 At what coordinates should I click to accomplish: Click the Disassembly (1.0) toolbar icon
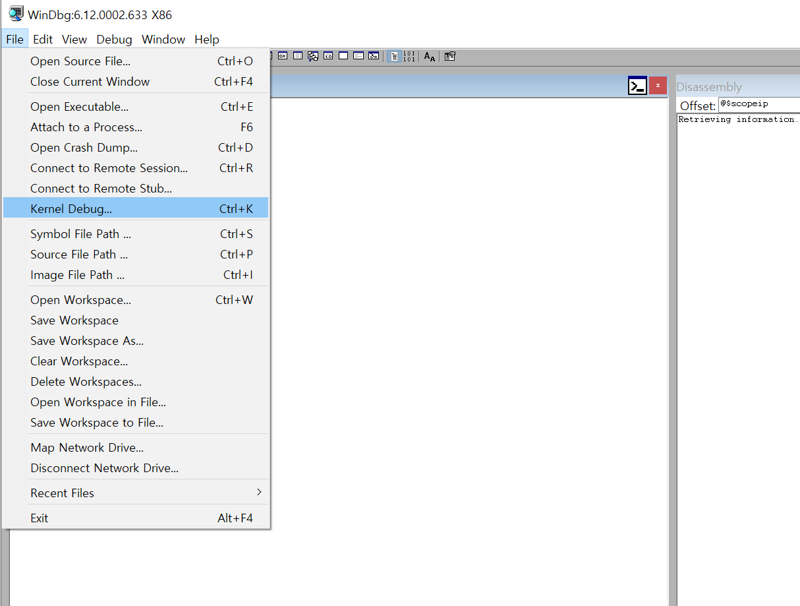point(328,56)
